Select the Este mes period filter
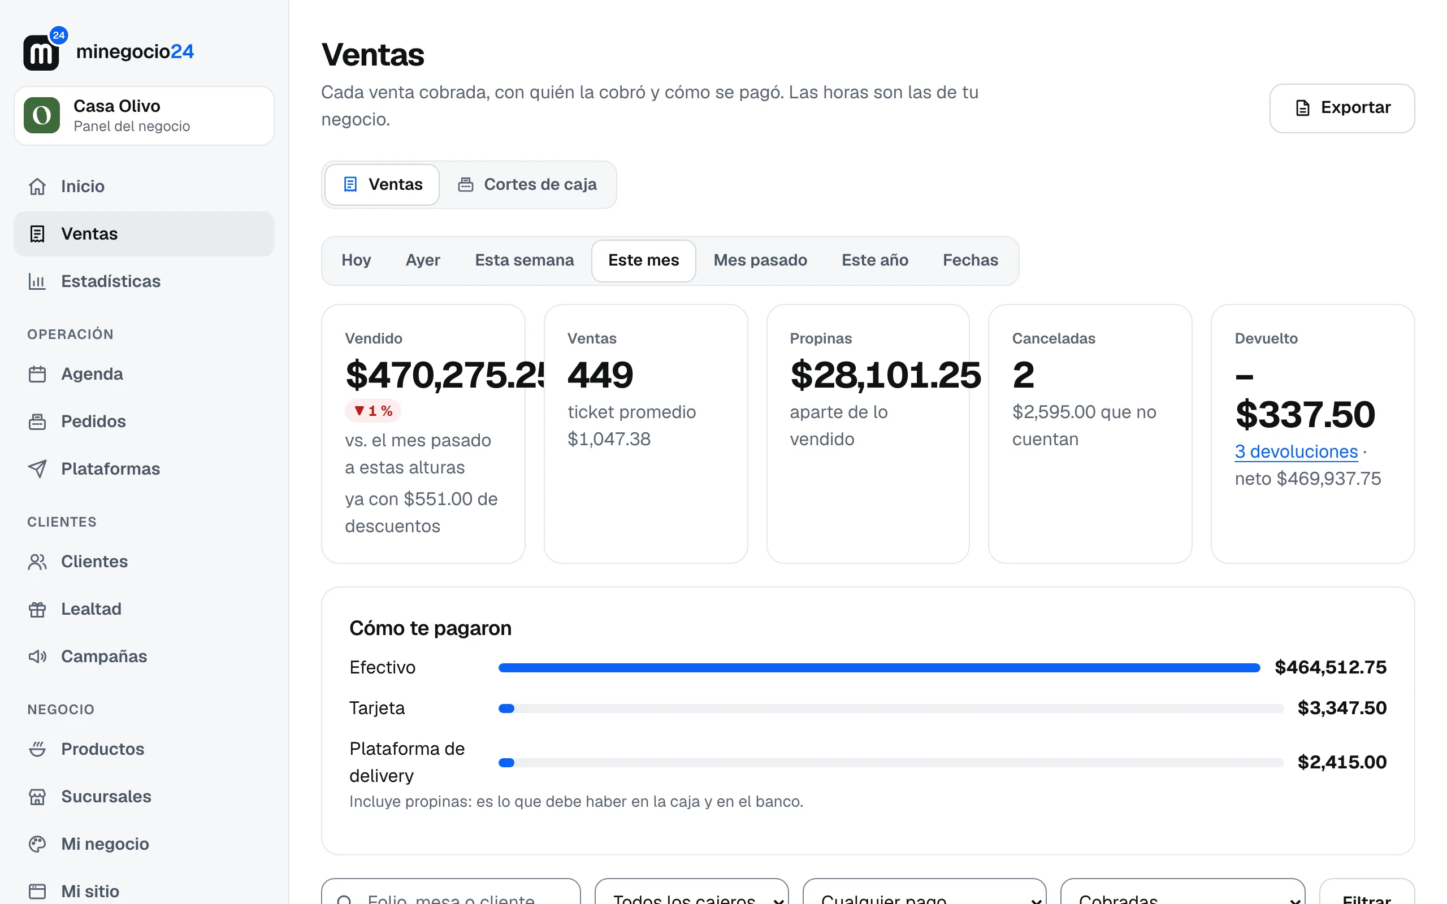The height and width of the screenshot is (904, 1447). pyautogui.click(x=643, y=260)
